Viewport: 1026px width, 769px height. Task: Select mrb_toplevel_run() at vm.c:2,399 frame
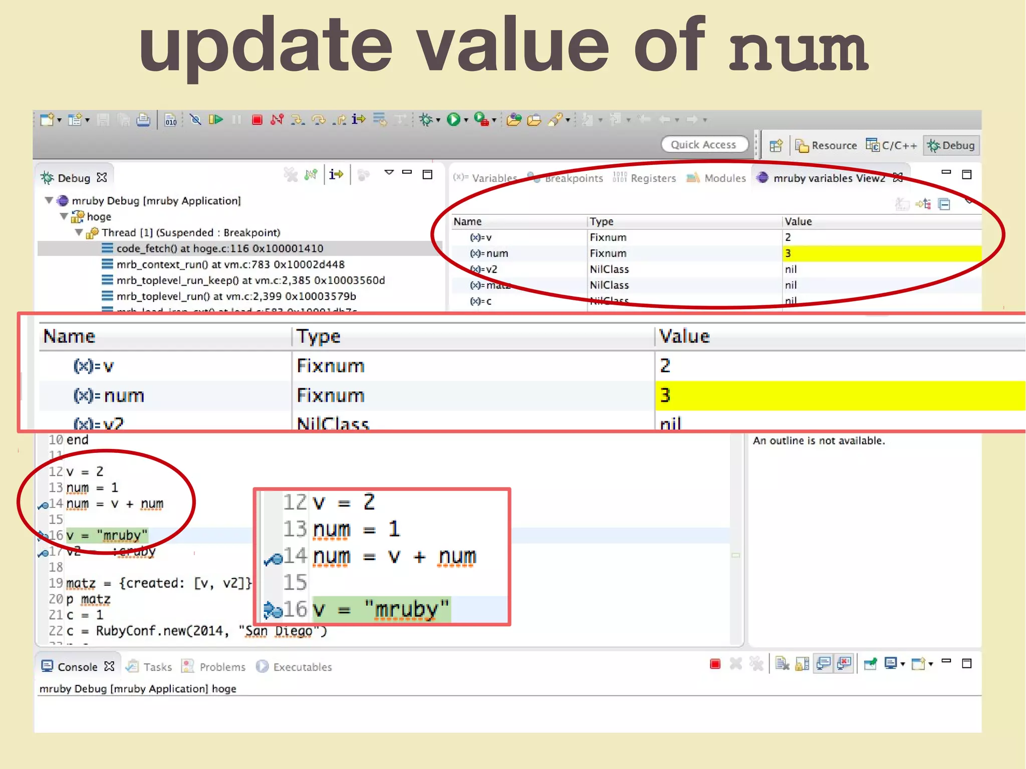click(236, 297)
